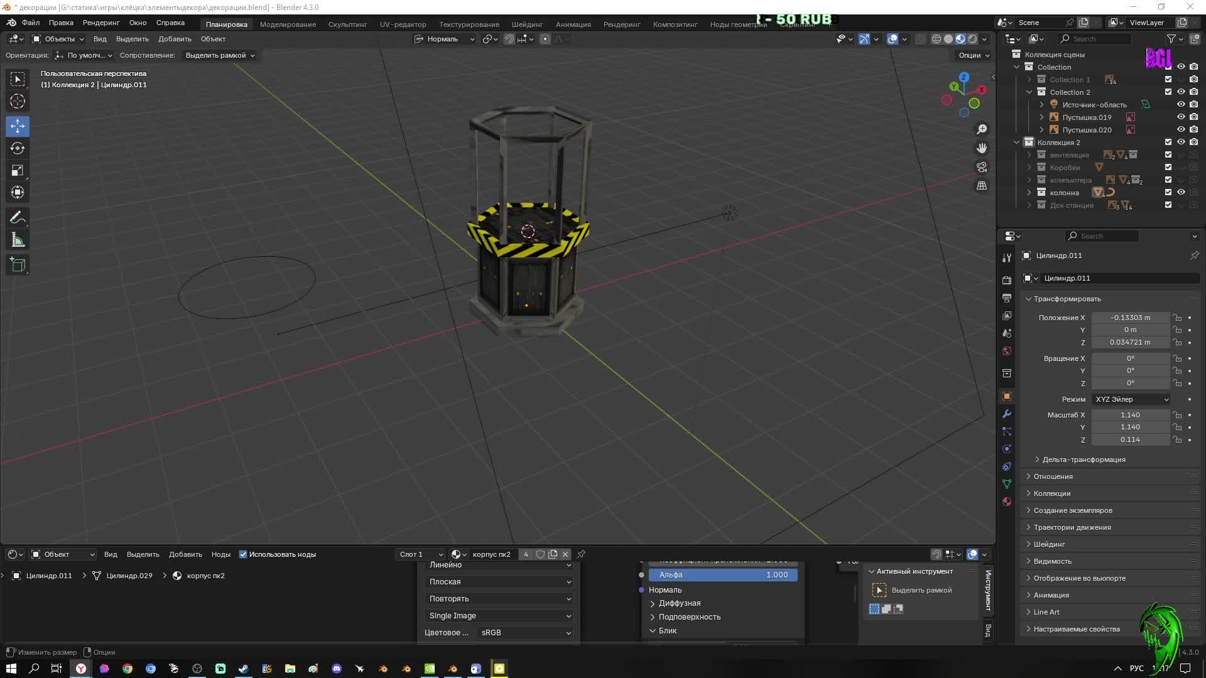Screen dimensions: 1206x678
Task: Open the XYZ Эйлер rotation mode dropdown
Action: 1131,399
